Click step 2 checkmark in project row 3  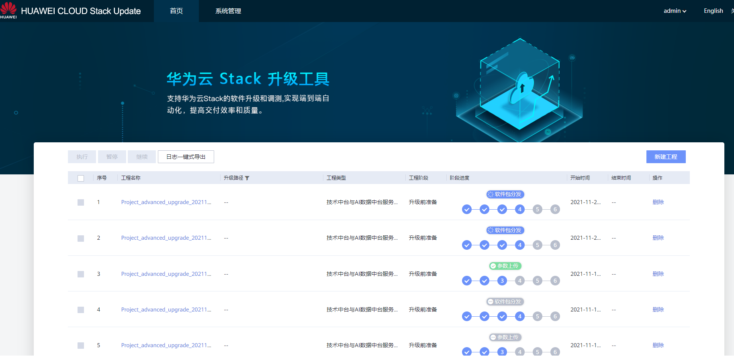[485, 281]
